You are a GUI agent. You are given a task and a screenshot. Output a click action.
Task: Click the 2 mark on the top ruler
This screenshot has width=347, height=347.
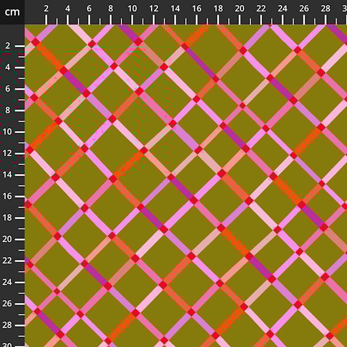click(x=46, y=9)
